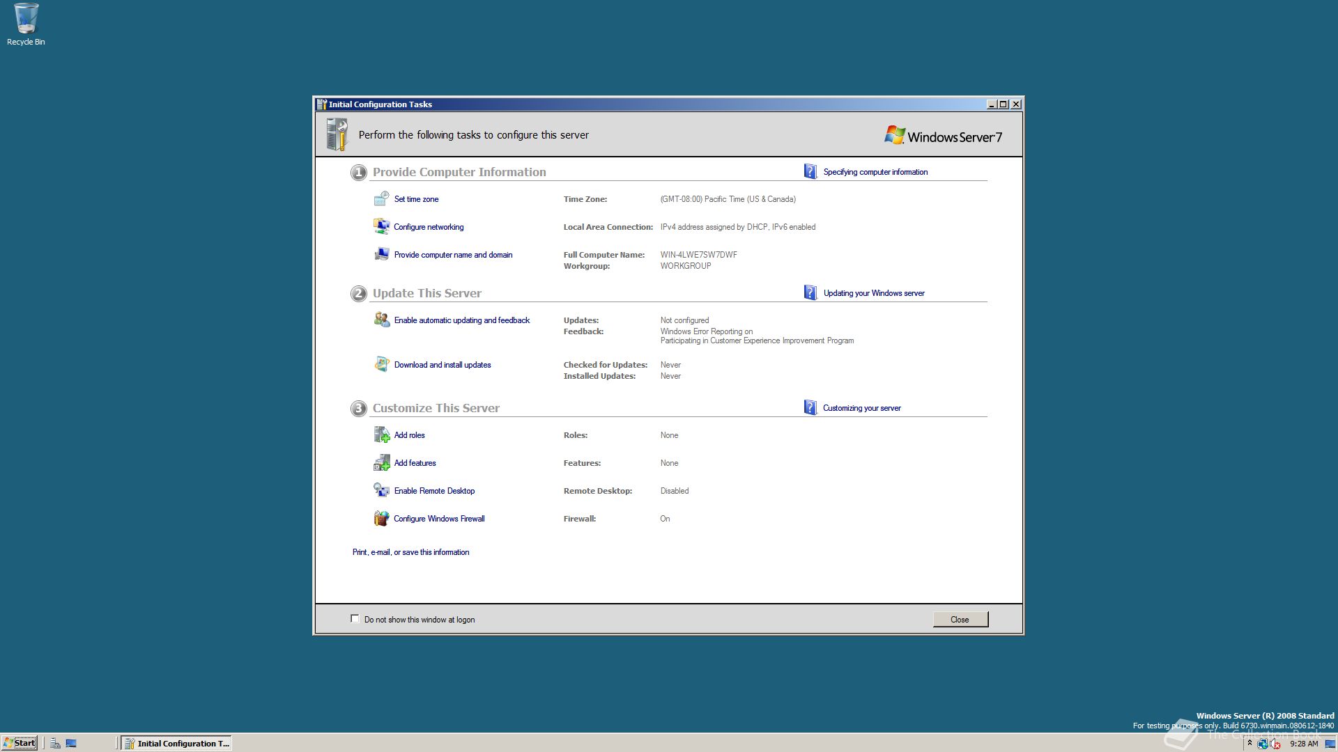Open Provide computer name and domain link
This screenshot has height=752, width=1338.
[453, 255]
